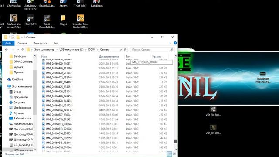
Task: Select file IMG_20160616_010048 in the list
Action: click(57, 147)
